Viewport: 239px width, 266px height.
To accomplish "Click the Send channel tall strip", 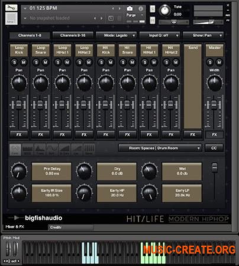I will [x=193, y=86].
